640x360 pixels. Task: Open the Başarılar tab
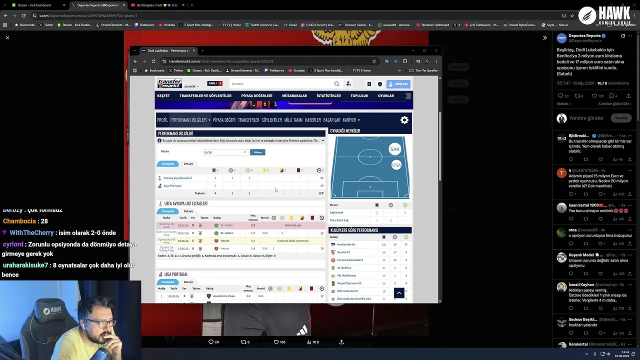tap(331, 120)
